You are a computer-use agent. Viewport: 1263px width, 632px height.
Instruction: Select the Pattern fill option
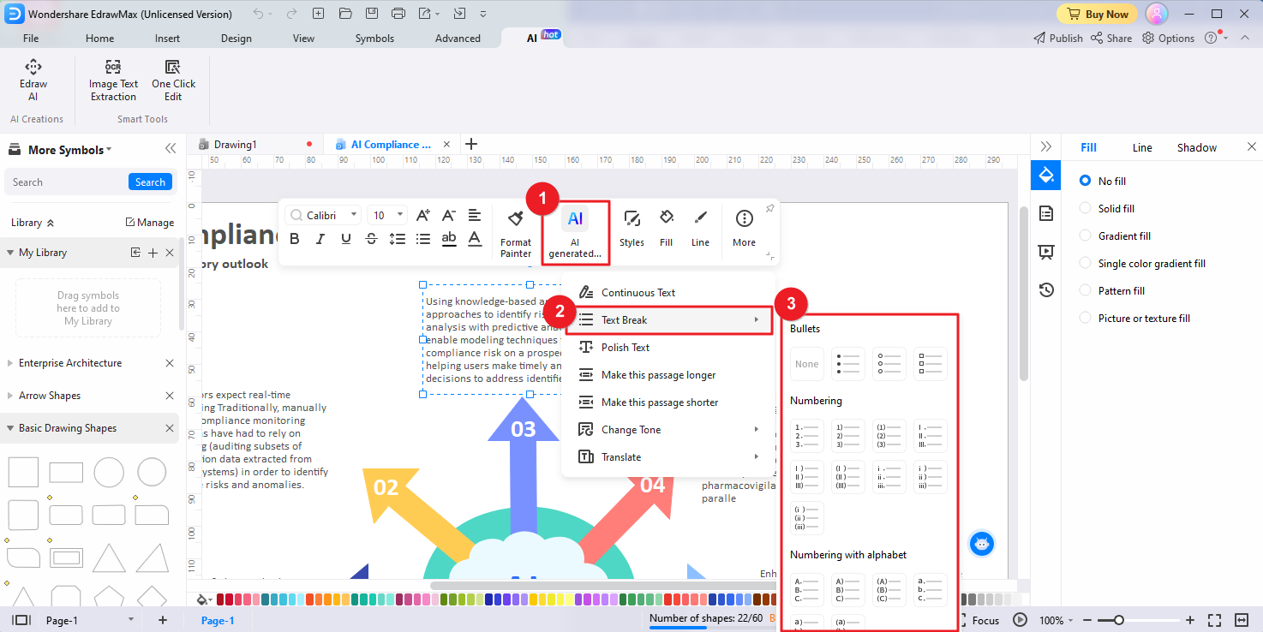1112,290
